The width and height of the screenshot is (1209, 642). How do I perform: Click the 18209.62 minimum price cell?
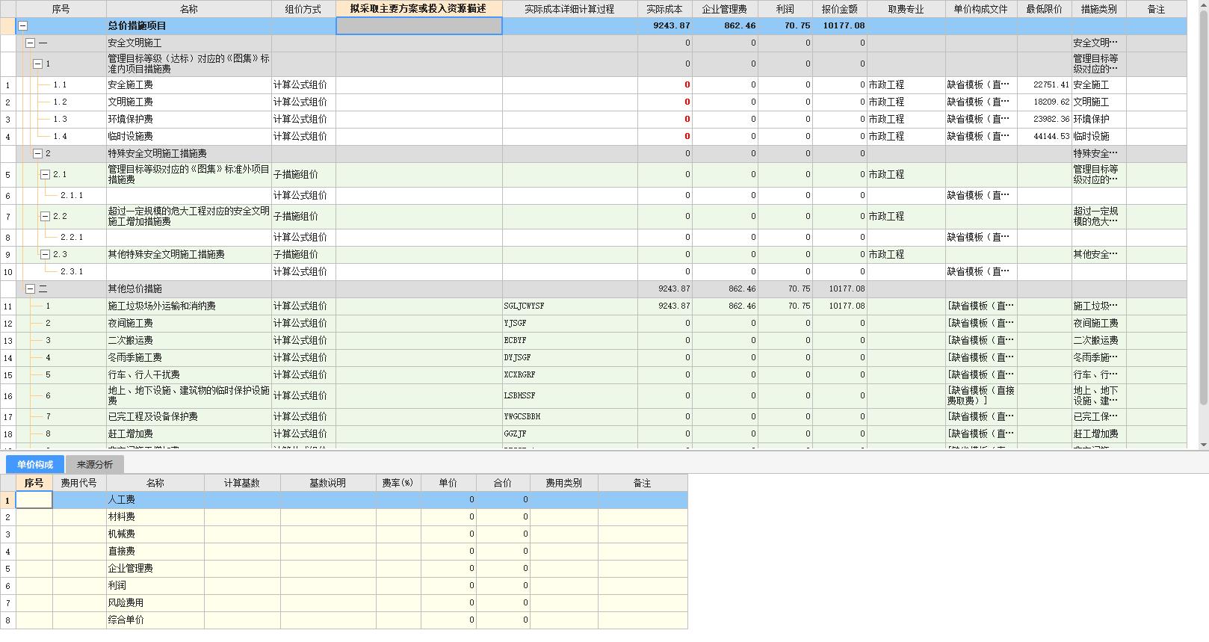pyautogui.click(x=1044, y=102)
